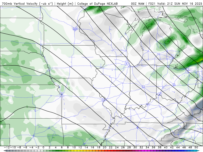Click the 36 colorbar label
The image size is (203, 152).
[154, 147]
